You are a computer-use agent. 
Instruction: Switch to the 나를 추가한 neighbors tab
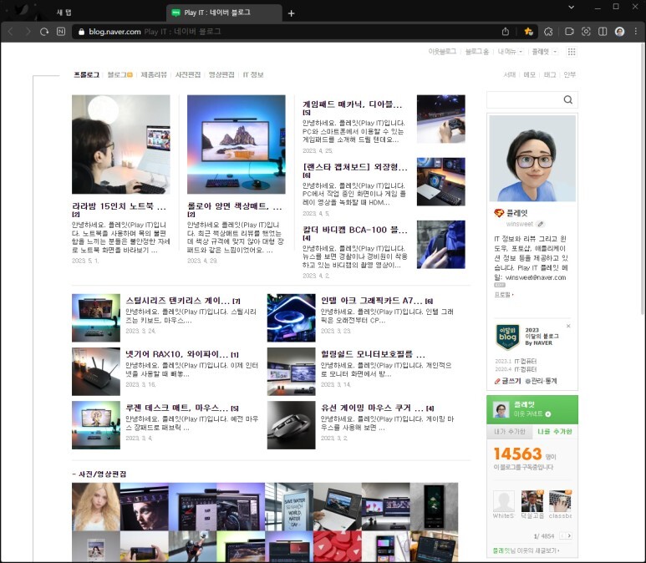(x=555, y=431)
